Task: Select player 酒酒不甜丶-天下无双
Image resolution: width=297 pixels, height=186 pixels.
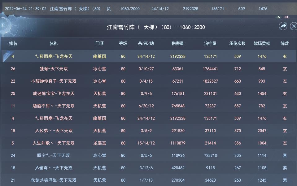Action: coord(54,106)
